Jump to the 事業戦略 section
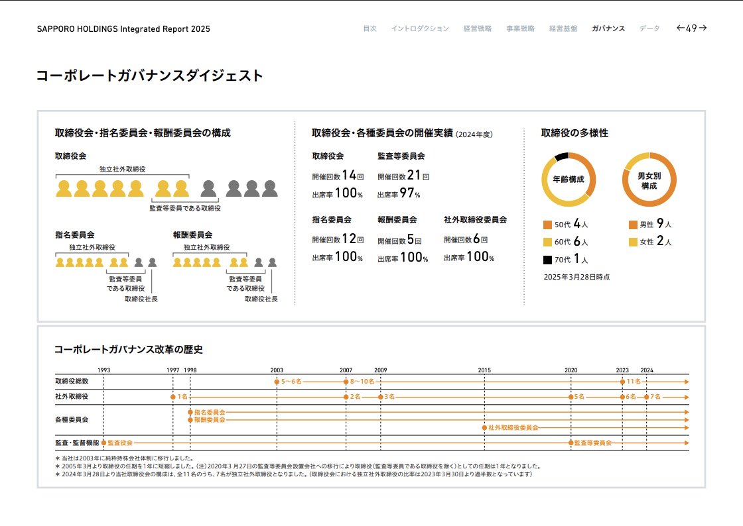743x526 pixels. coord(520,29)
